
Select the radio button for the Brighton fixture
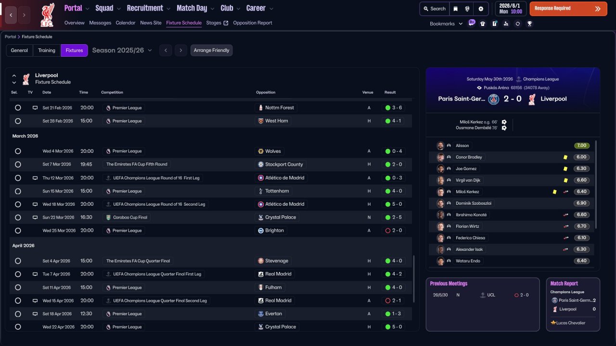(x=18, y=231)
